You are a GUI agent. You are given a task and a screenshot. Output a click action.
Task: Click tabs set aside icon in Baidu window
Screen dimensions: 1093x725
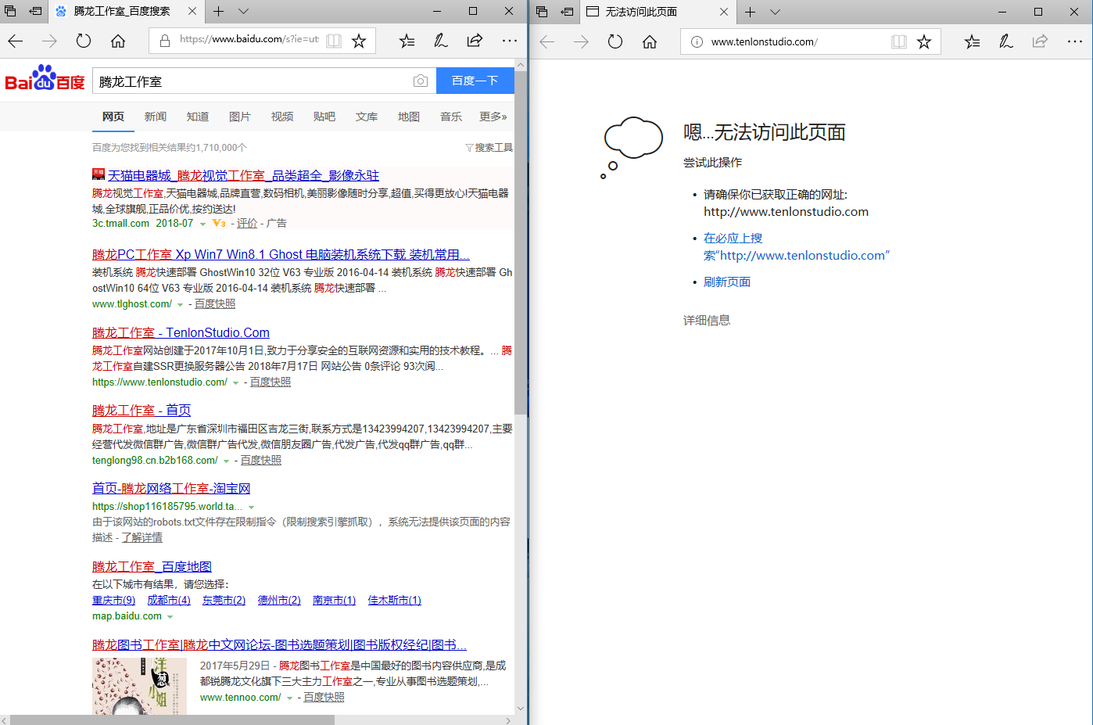(x=11, y=11)
